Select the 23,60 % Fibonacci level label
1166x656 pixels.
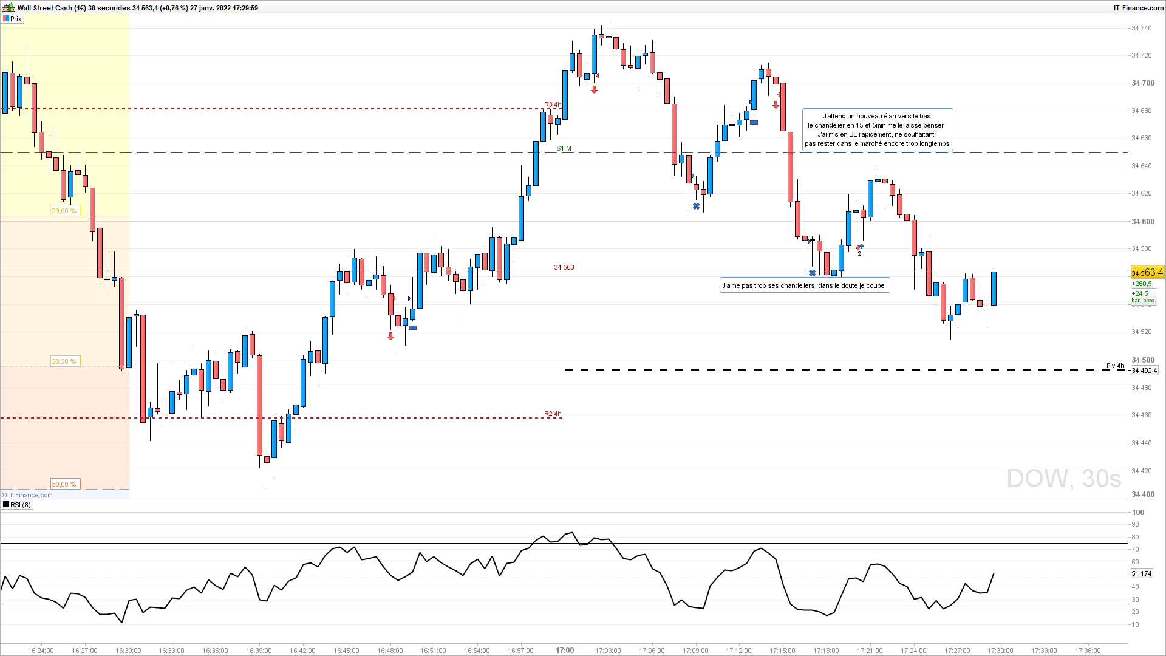coord(64,211)
